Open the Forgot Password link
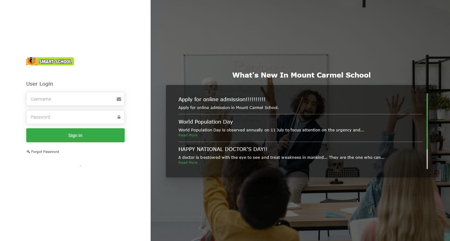This screenshot has height=241, width=450. [45, 152]
